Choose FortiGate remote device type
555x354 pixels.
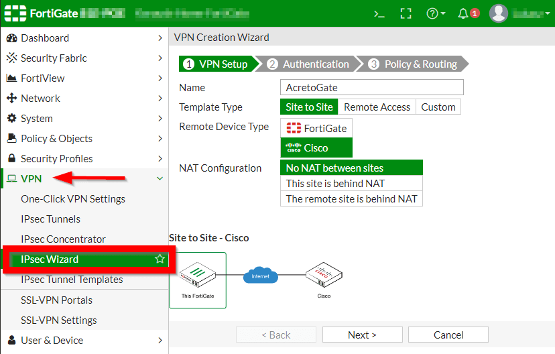316,128
